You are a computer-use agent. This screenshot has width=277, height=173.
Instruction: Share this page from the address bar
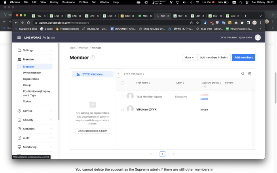point(191,23)
